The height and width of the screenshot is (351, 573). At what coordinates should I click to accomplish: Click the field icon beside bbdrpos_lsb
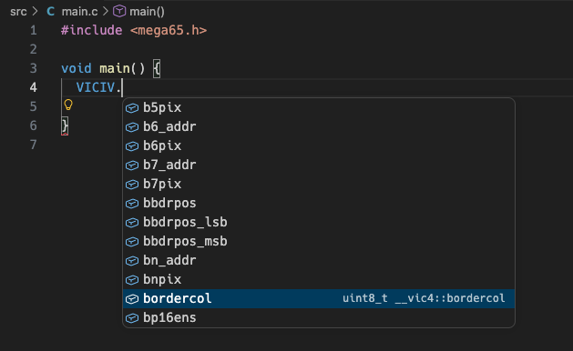(x=132, y=223)
